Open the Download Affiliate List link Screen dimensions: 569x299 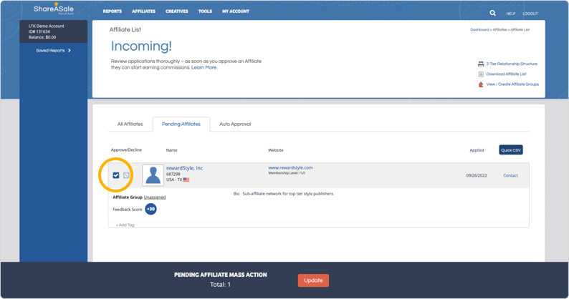point(506,74)
